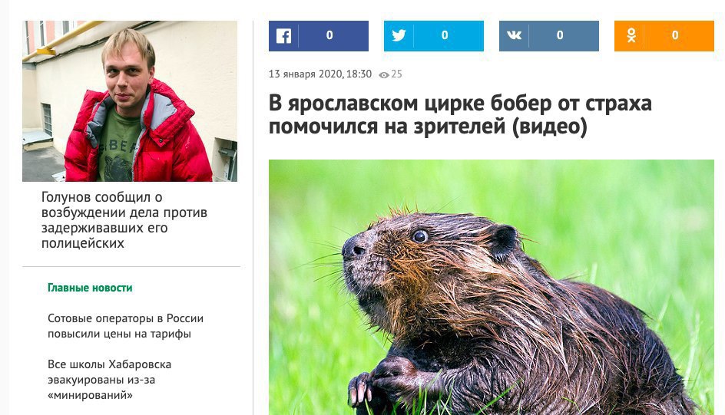The image size is (725, 415).
Task: Select the VK share counter showing 0
Action: click(x=559, y=35)
